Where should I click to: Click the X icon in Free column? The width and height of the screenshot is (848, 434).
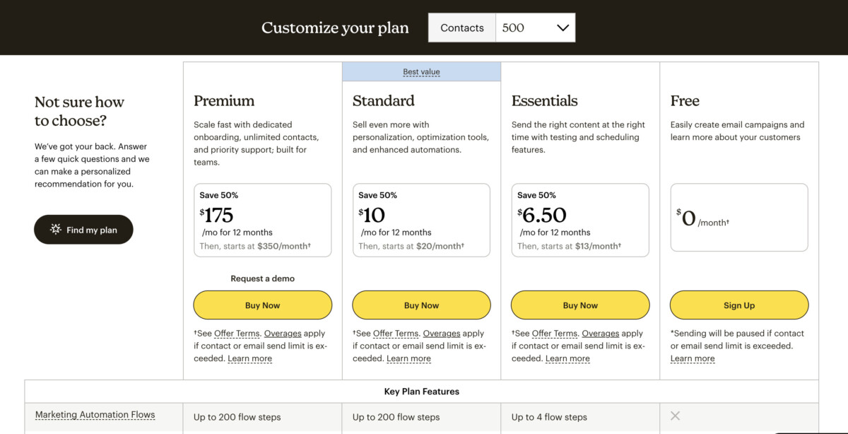(x=675, y=416)
